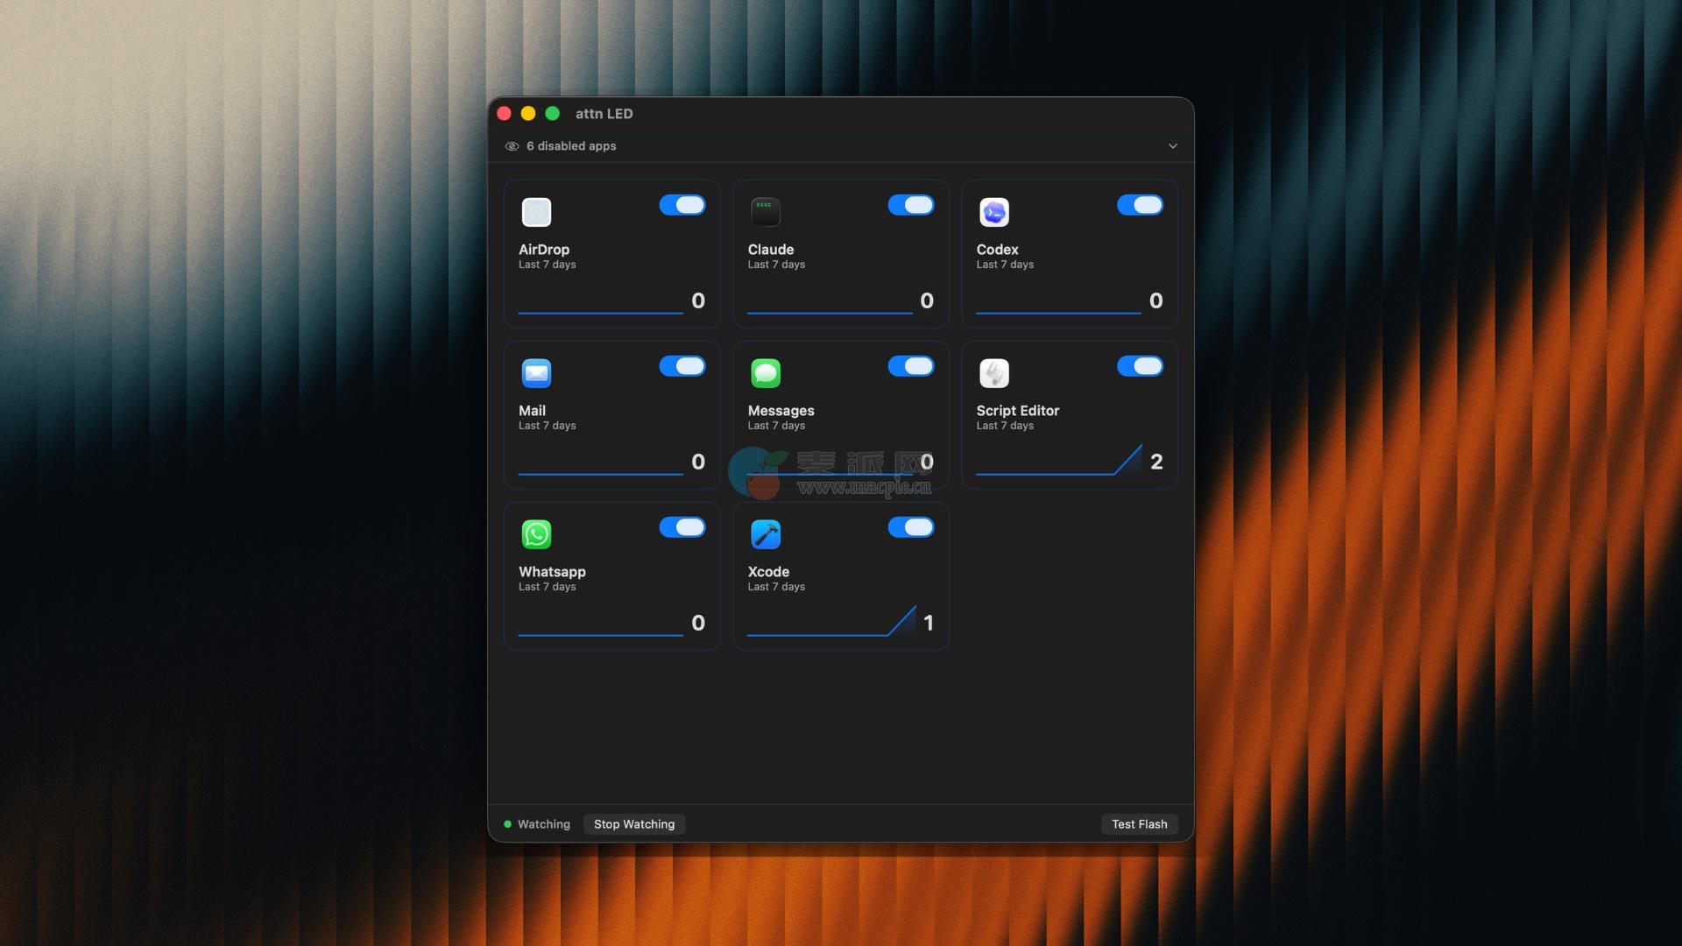This screenshot has height=946, width=1682.
Task: Click the Claude app icon
Action: coord(766,212)
